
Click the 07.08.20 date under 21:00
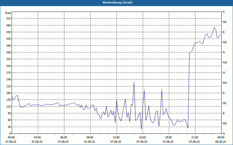coord(194,142)
